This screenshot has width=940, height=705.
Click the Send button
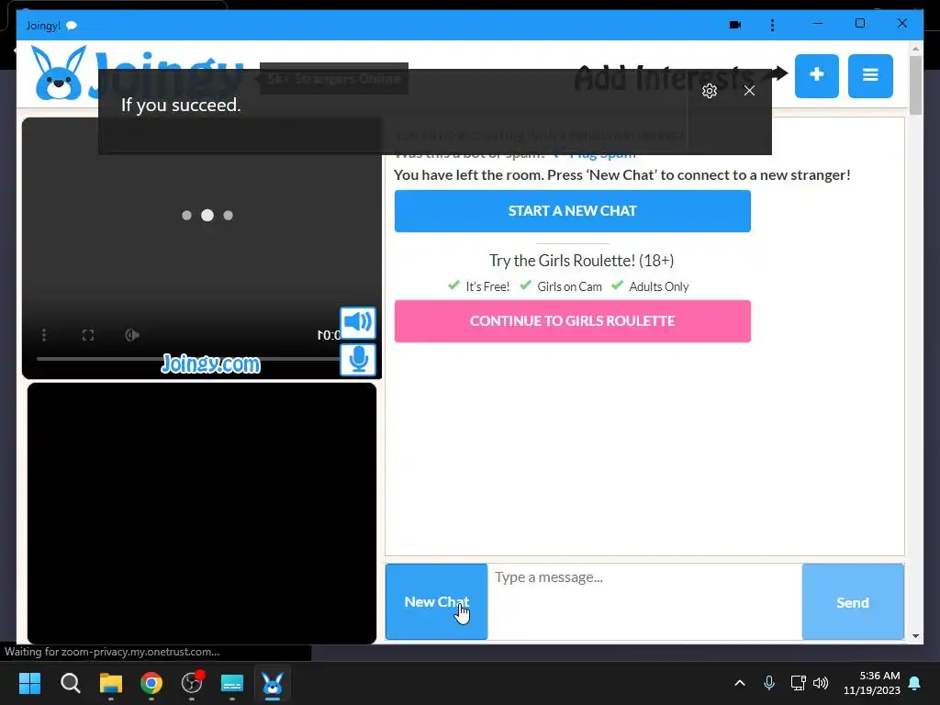pyautogui.click(x=853, y=602)
